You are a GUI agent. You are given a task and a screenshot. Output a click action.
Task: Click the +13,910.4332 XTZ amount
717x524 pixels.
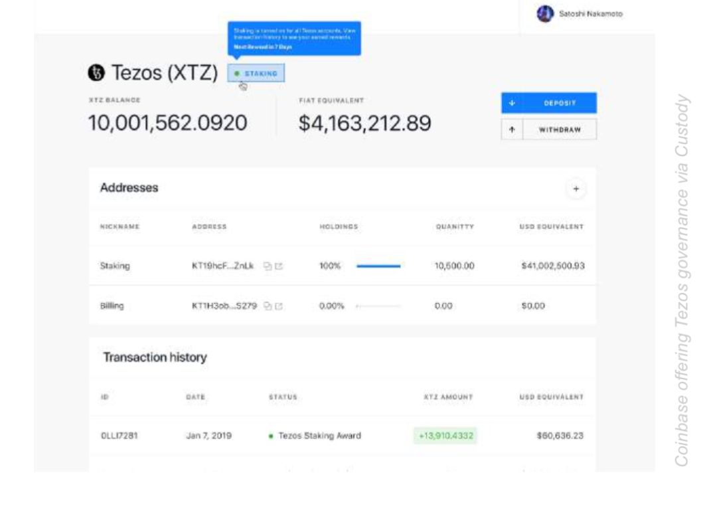coord(445,435)
